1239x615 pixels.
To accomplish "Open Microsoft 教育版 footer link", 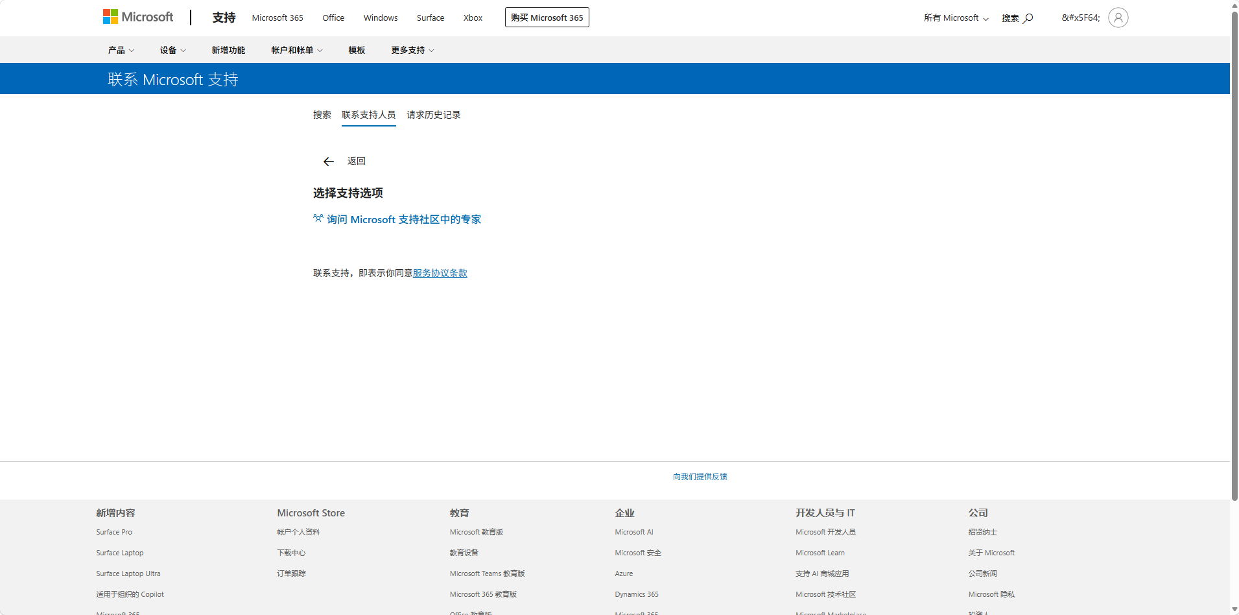I will tap(477, 532).
